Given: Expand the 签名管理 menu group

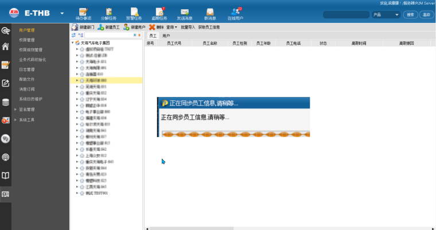Looking at the screenshot, I should (26, 110).
